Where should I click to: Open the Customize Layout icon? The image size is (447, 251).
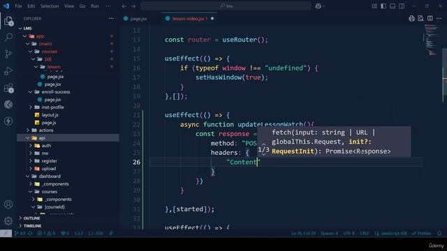click(374, 6)
